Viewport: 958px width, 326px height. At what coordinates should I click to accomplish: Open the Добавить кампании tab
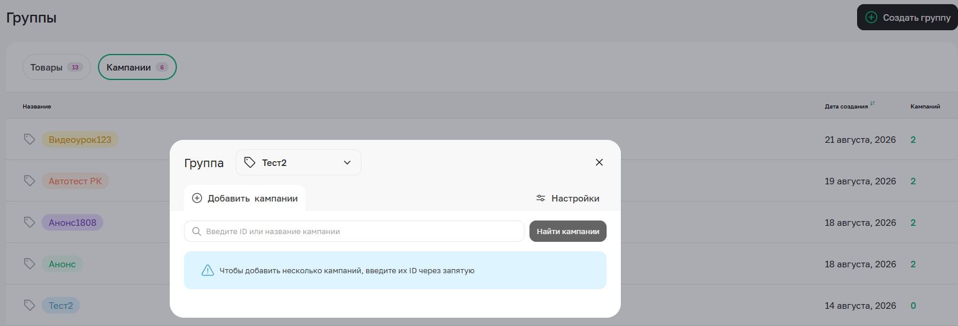tap(245, 198)
